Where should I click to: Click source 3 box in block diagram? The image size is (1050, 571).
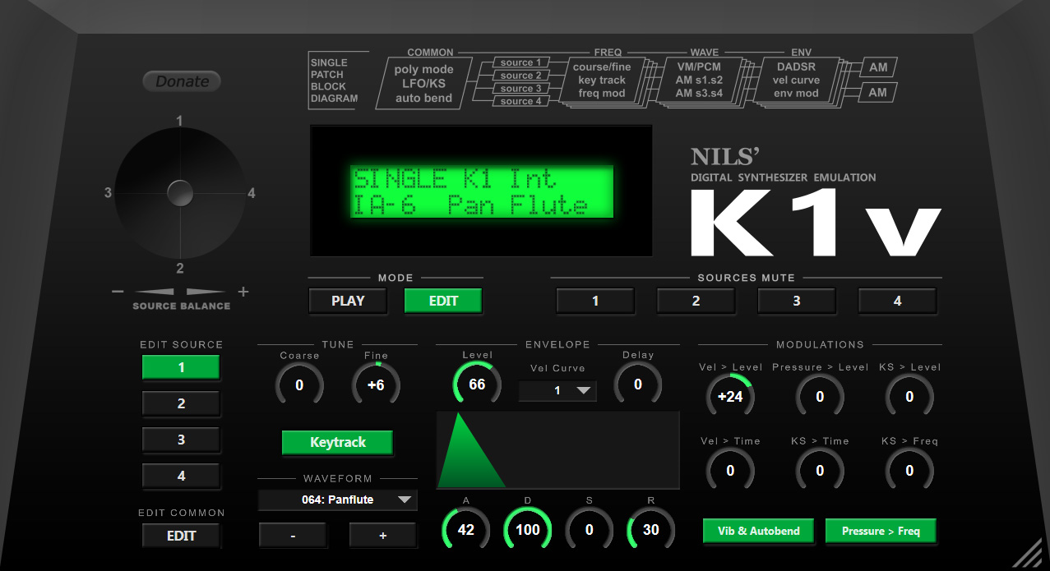[521, 89]
